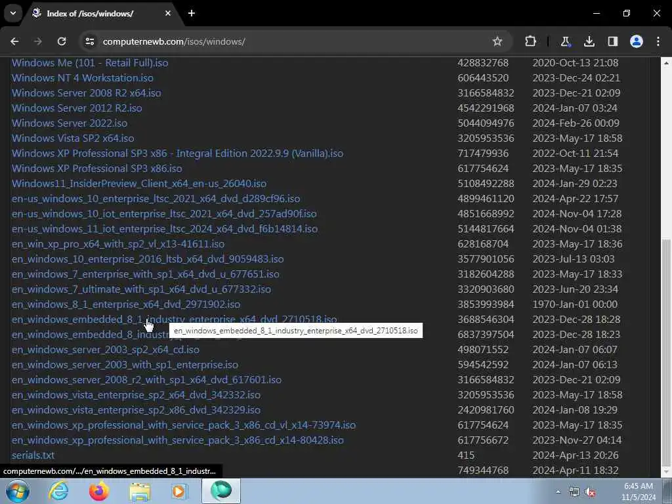Screen dimensions: 672x504
Task: Open en_windows_vista_enterprise_sp2_x64 link
Action: (136, 394)
